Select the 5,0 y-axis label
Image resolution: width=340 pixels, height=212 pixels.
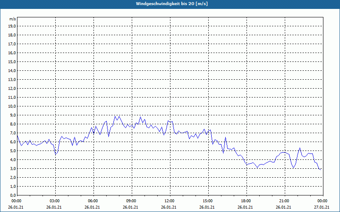coord(13,151)
